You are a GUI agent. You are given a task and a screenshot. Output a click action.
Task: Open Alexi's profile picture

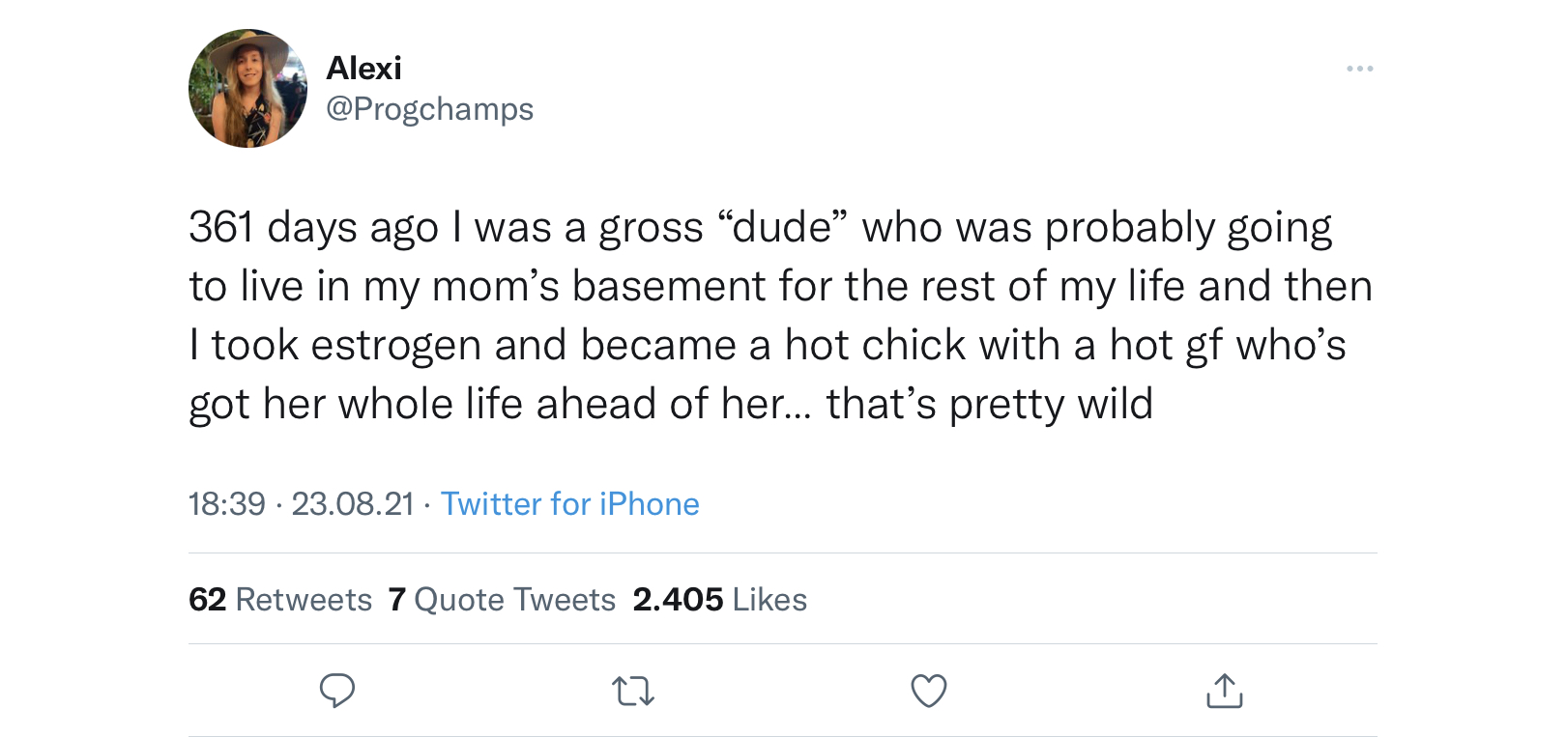coord(247,88)
